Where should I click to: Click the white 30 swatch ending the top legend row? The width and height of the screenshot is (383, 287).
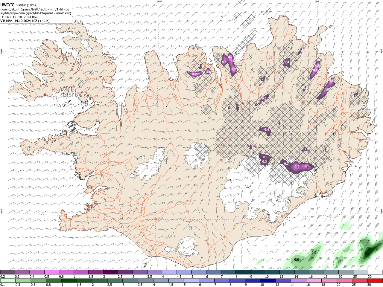[375, 272]
